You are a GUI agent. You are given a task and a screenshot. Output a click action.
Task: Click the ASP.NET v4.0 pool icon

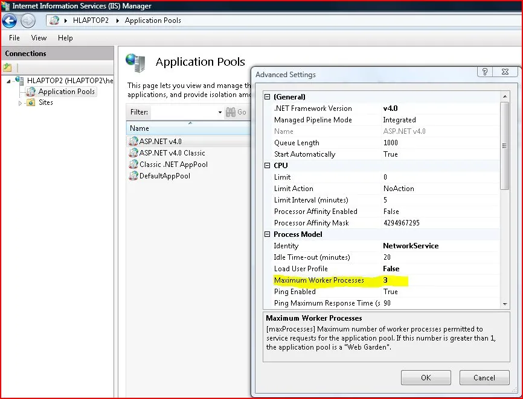tap(133, 142)
